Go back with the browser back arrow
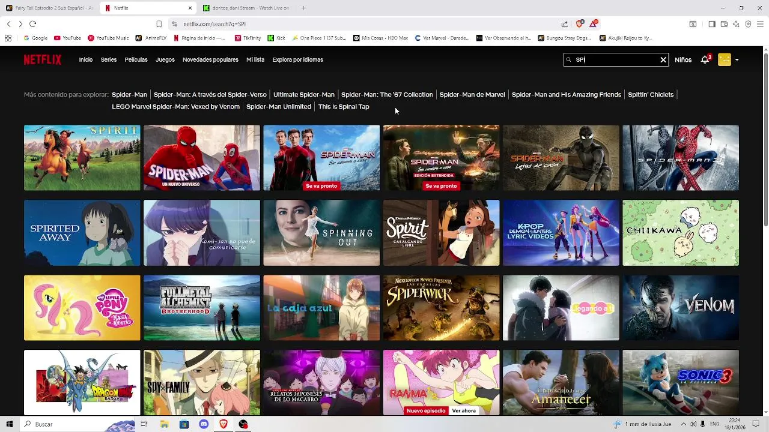769x432 pixels. tap(8, 24)
